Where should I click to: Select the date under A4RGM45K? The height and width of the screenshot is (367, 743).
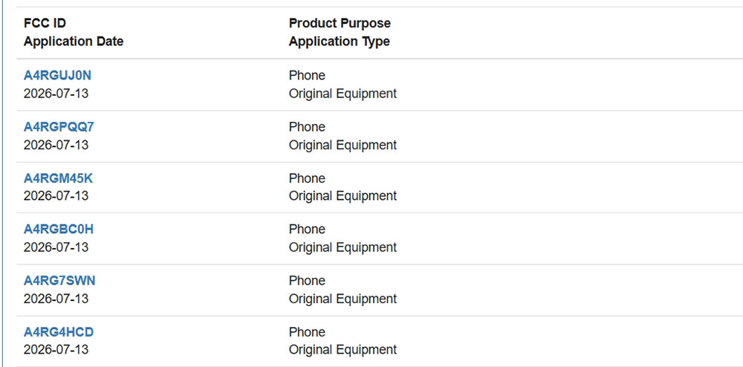pyautogui.click(x=56, y=195)
